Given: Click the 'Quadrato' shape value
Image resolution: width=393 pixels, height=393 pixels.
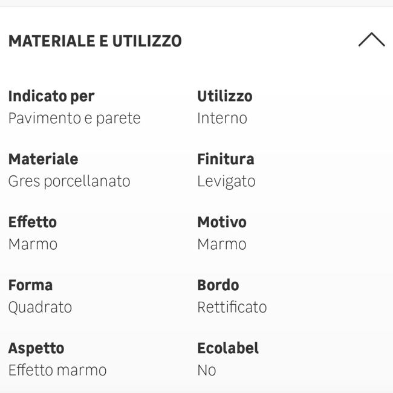Looking at the screenshot, I should 40,307.
